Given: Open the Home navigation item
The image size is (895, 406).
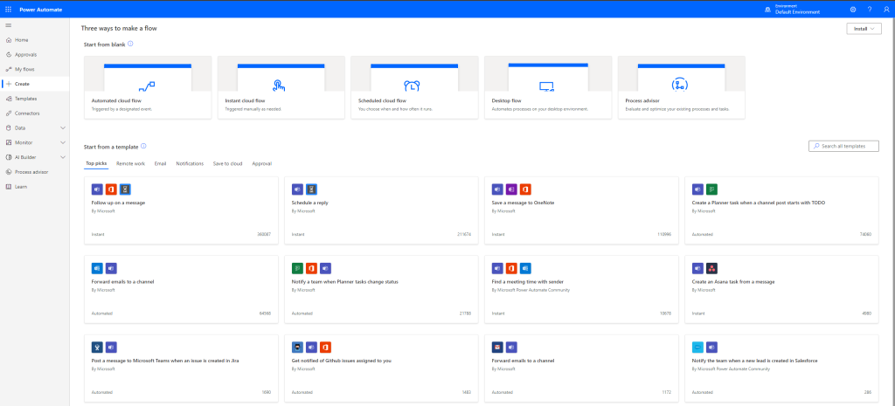Looking at the screenshot, I should pos(35,40).
